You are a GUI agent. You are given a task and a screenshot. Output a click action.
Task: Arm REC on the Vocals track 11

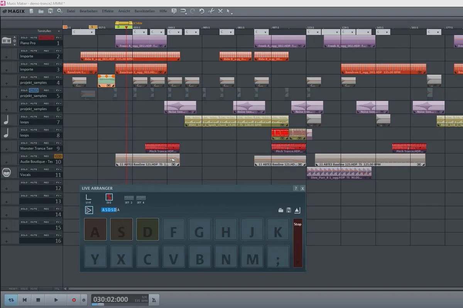(46, 169)
